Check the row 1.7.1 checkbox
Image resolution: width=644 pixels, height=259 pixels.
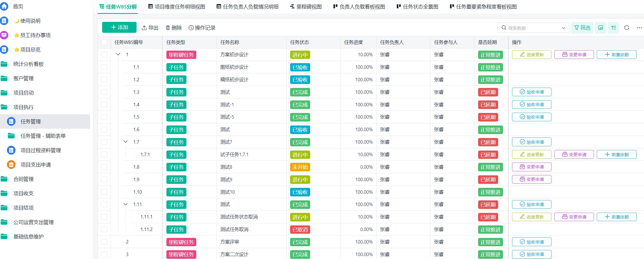click(x=104, y=155)
